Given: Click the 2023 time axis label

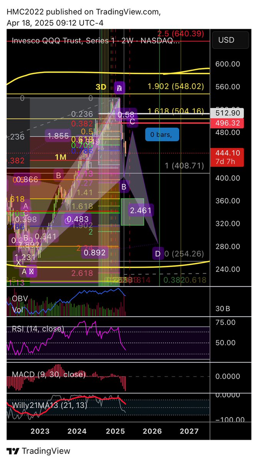Looking at the screenshot, I should tap(40, 431).
